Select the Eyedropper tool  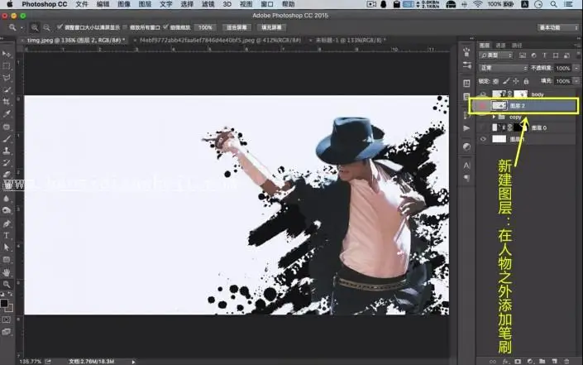coord(7,114)
